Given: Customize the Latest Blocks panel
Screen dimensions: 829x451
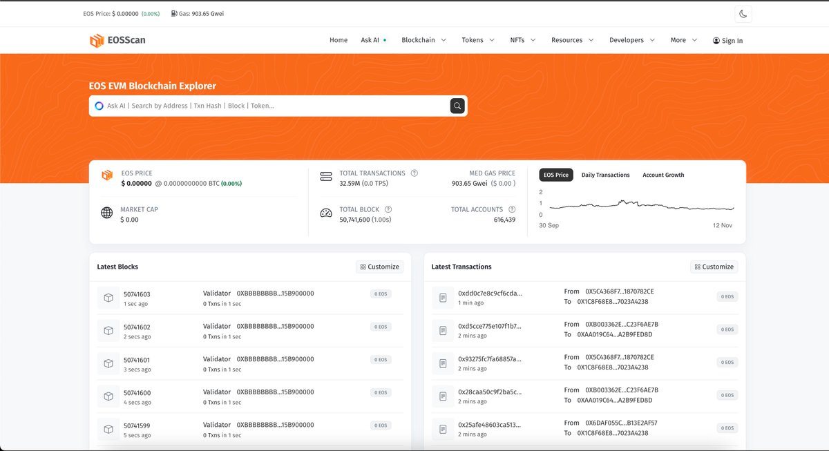Looking at the screenshot, I should coord(379,267).
